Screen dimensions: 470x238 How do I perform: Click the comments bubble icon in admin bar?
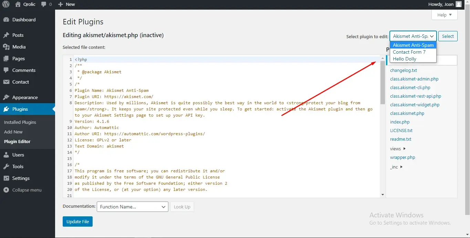point(44,4)
